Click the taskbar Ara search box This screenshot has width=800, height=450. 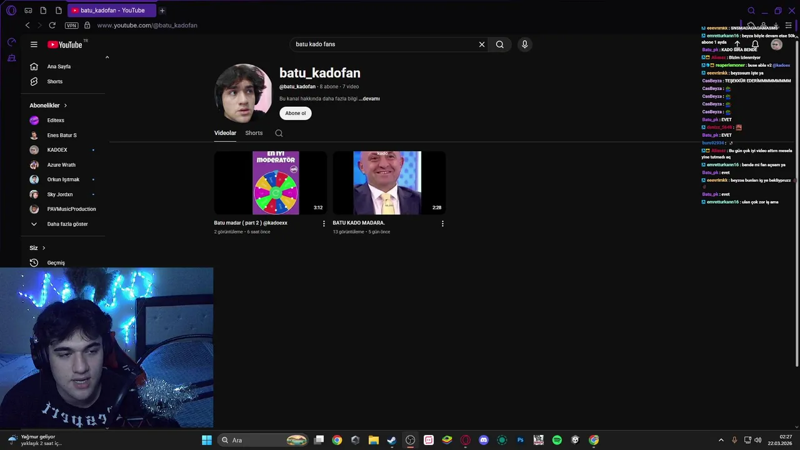(264, 440)
